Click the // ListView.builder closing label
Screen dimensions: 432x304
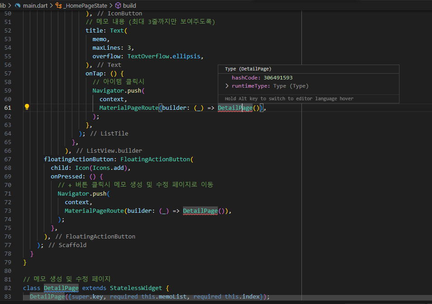[x=109, y=150]
